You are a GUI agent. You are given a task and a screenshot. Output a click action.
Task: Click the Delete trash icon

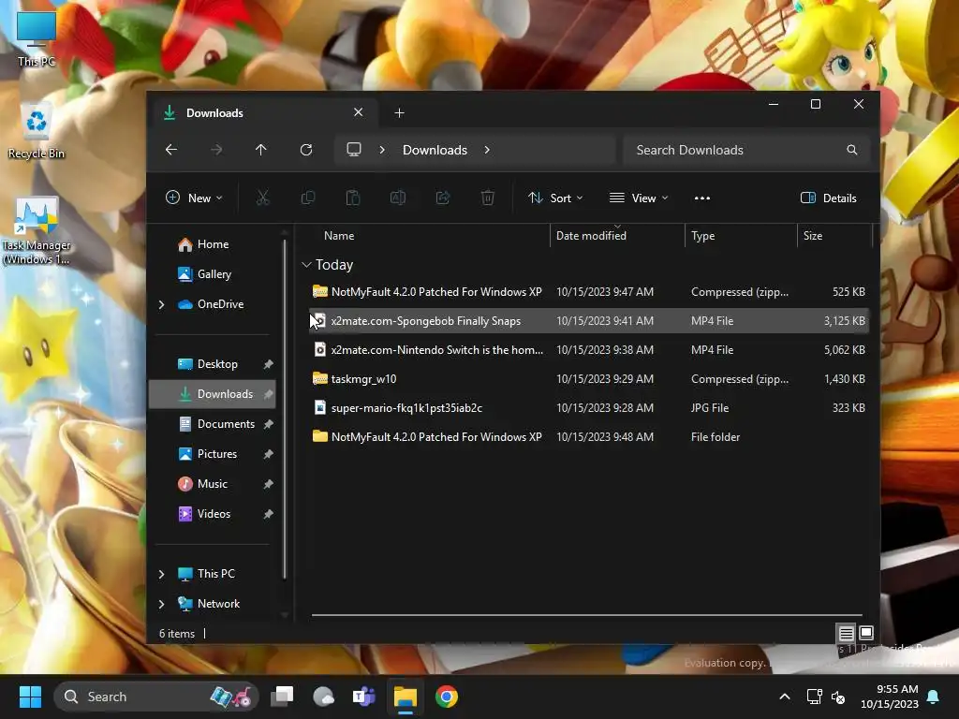(487, 198)
